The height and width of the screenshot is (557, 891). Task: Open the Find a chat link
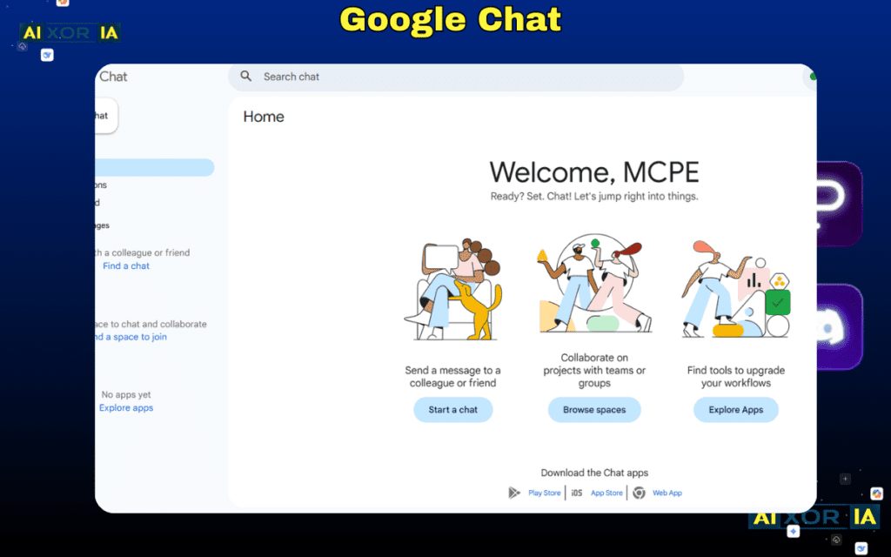coord(125,265)
